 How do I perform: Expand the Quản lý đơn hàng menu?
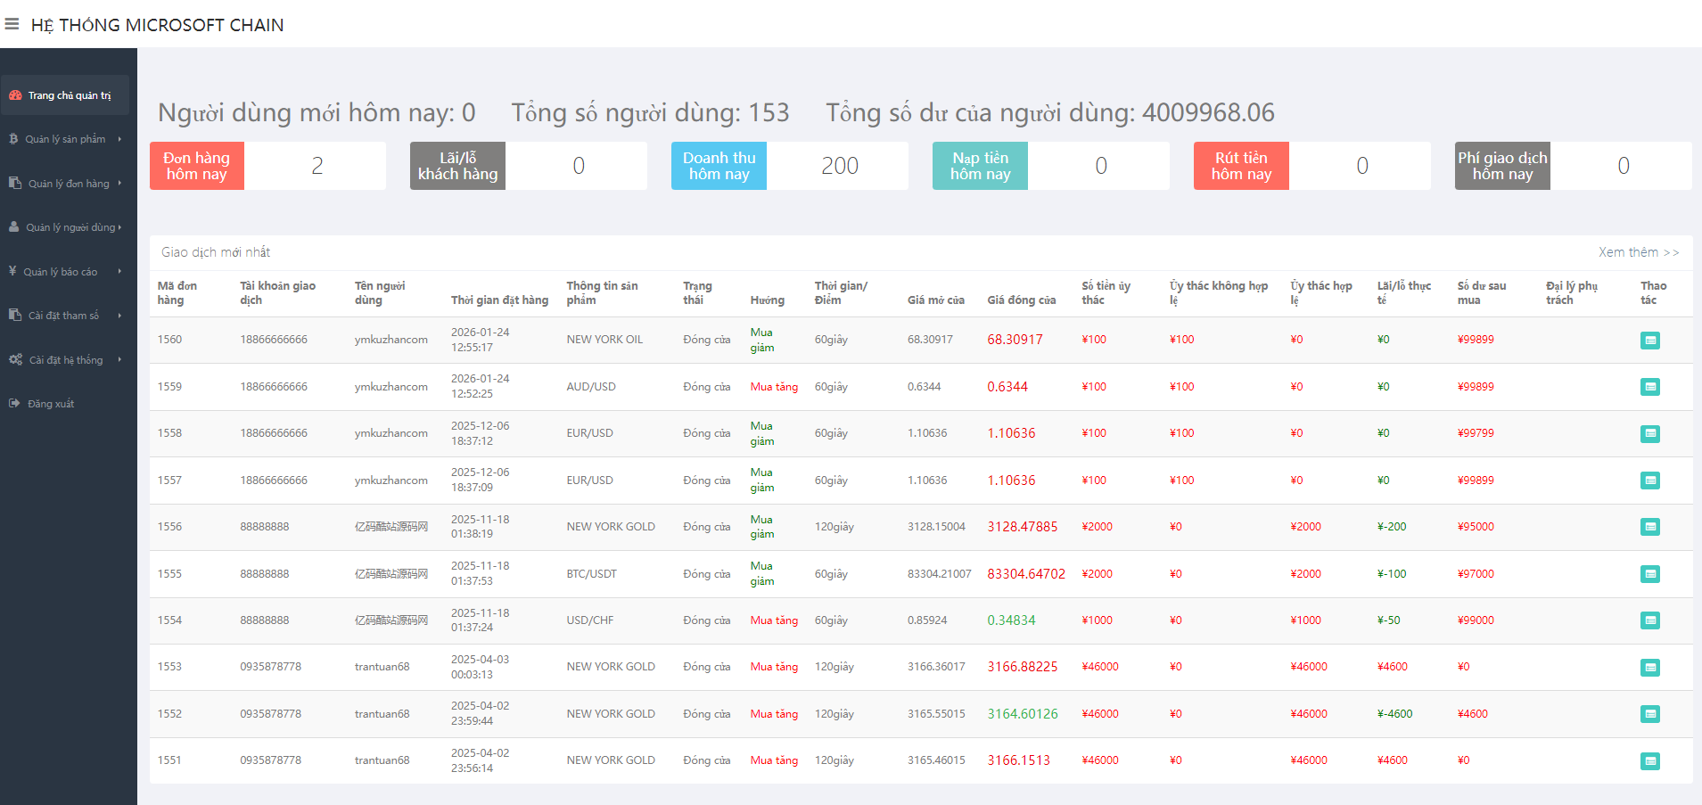[x=68, y=184]
